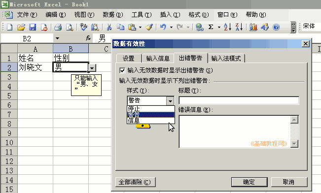The image size is (321, 193).
Task: Uncheck the show error alert checkbox
Action: coord(122,70)
